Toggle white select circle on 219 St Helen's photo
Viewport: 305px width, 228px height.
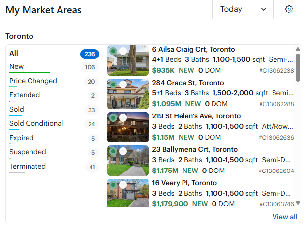pyautogui.click(x=123, y=118)
